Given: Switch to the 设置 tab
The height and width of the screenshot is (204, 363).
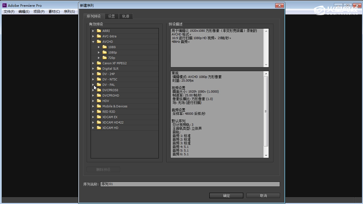Looking at the screenshot, I should click(111, 16).
